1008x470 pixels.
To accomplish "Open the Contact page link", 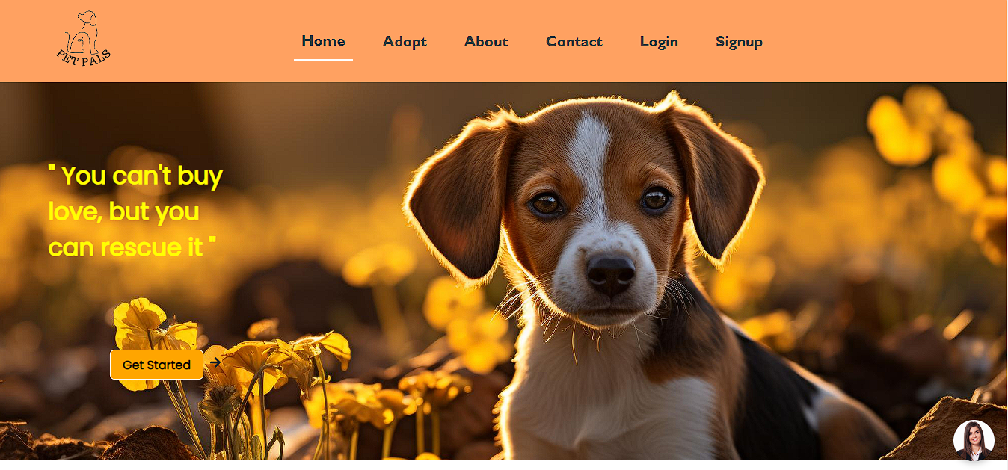I will (574, 42).
